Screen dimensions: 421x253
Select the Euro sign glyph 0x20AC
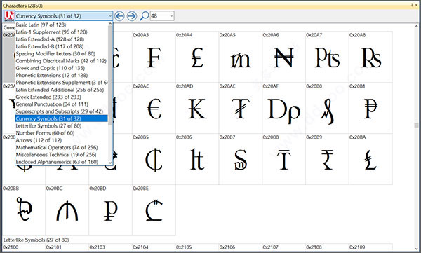tap(154, 108)
